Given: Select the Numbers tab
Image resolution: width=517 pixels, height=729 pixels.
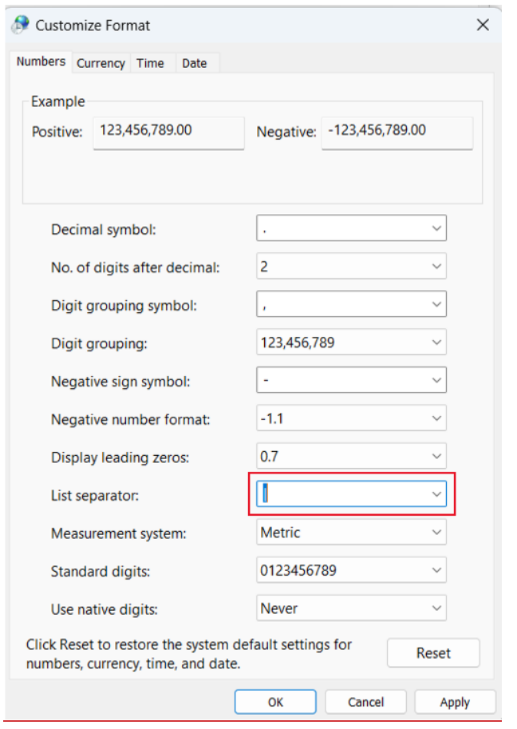Looking at the screenshot, I should point(41,62).
